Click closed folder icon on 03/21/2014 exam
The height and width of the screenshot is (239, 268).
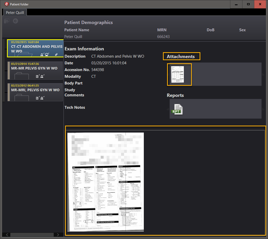(22, 76)
